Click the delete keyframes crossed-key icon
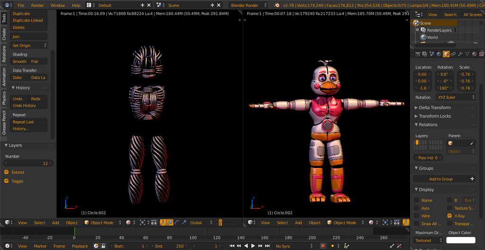Viewport: 485px width, 250px height. 399,246
